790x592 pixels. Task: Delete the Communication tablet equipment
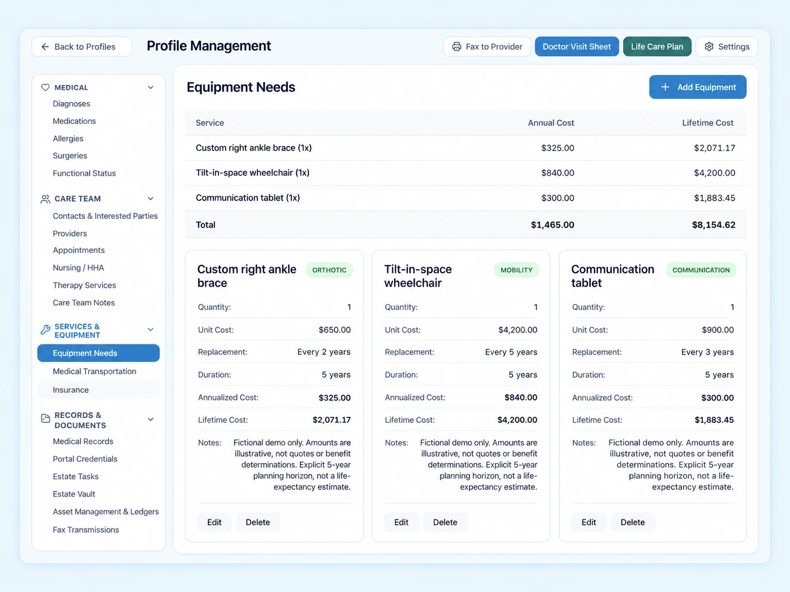point(632,522)
